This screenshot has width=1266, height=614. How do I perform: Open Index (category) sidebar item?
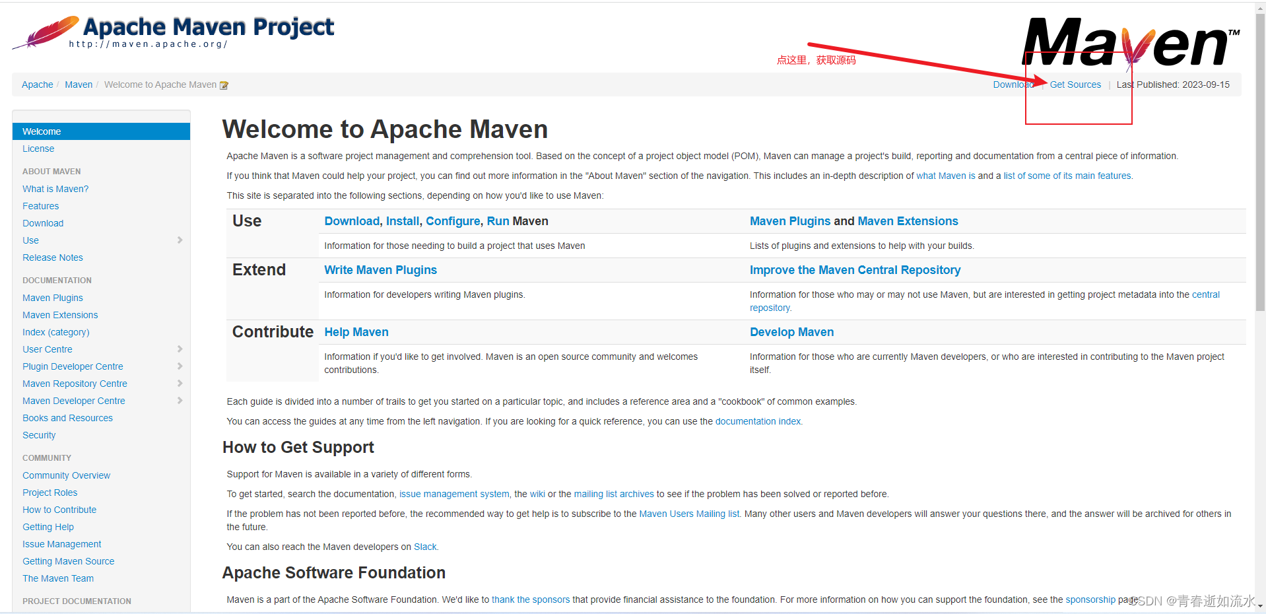click(56, 332)
